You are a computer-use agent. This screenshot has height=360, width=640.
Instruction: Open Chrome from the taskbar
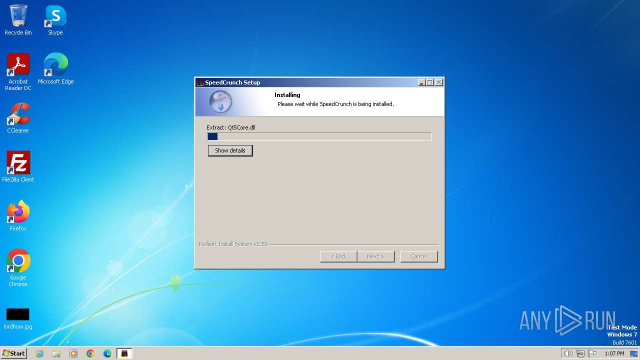[x=90, y=353]
